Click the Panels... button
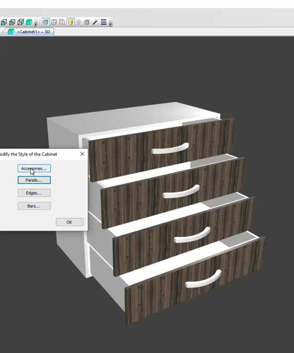Screen dimensions: 294x353 coord(34,180)
